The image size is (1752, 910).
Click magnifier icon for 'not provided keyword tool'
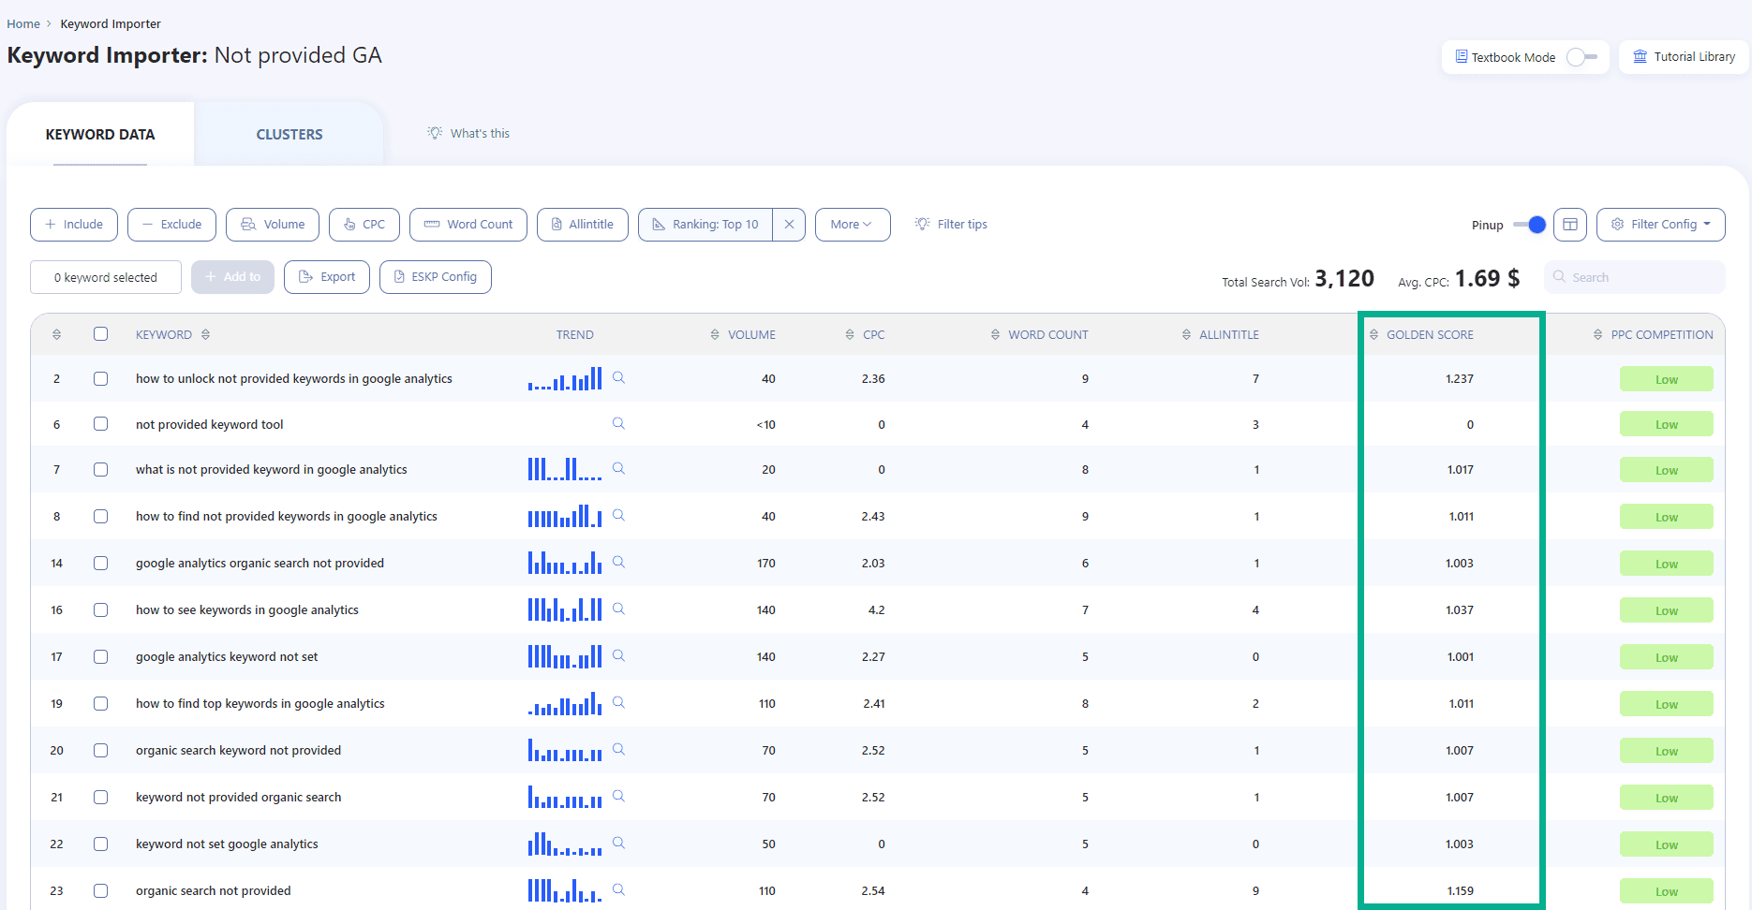tap(618, 423)
